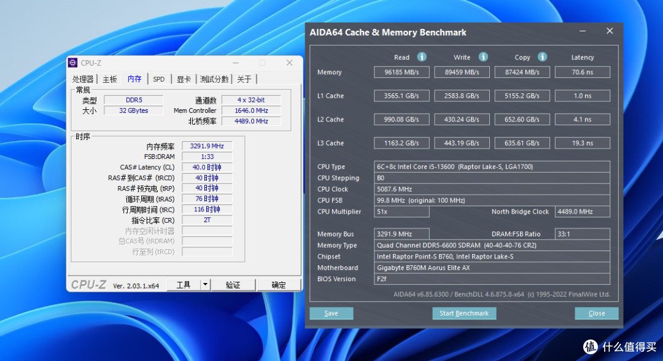Click the 指令比率 (CR) value 2T
The height and width of the screenshot is (361, 663).
(x=207, y=220)
